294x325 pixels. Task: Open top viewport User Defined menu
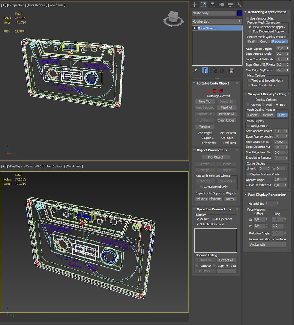(37, 5)
